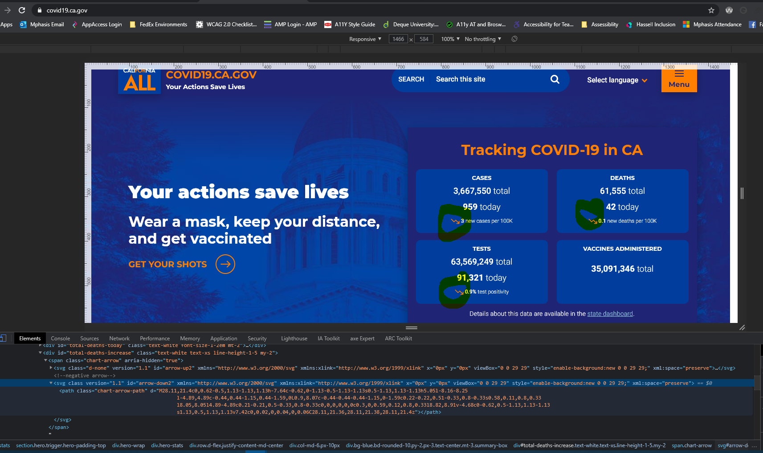This screenshot has height=453, width=763.
Task: Click the circled arrow beside GET YOUR SHOTS
Action: tap(225, 264)
